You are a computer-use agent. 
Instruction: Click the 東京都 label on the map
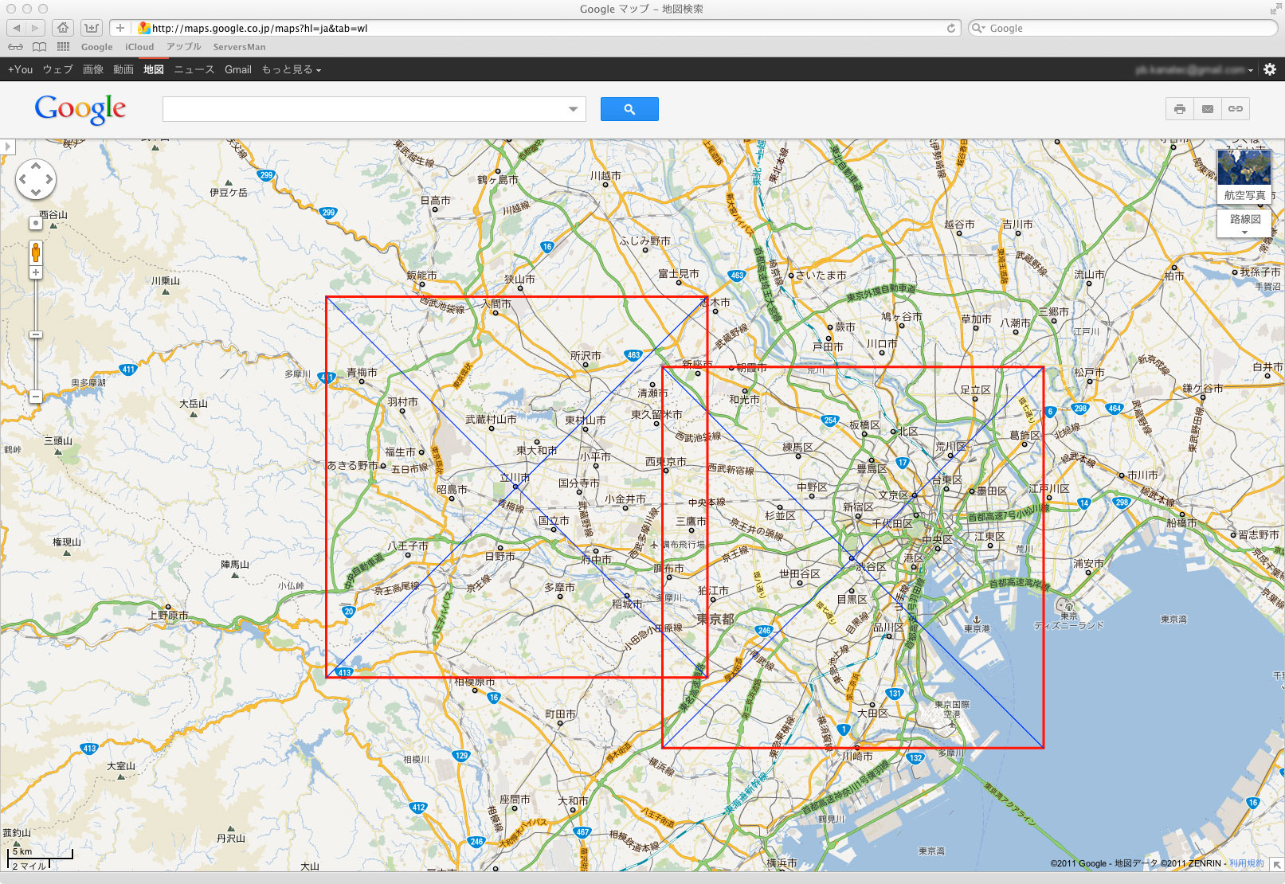tap(715, 619)
